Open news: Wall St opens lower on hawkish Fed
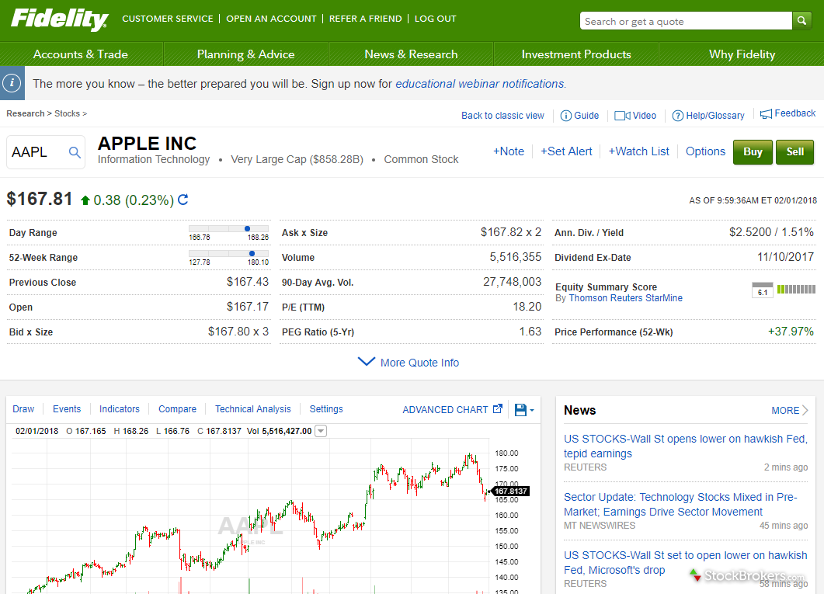The width and height of the screenshot is (824, 594). (685, 446)
